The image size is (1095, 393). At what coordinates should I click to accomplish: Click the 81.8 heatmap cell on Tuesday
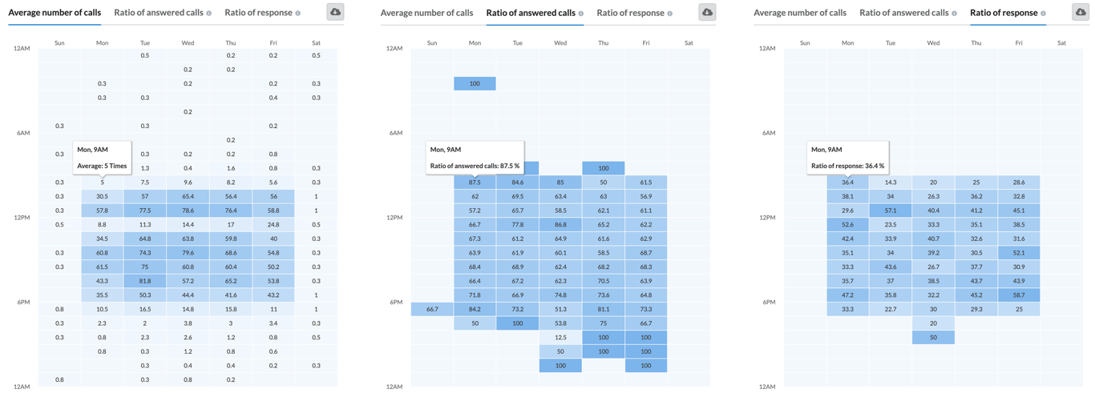coord(145,281)
